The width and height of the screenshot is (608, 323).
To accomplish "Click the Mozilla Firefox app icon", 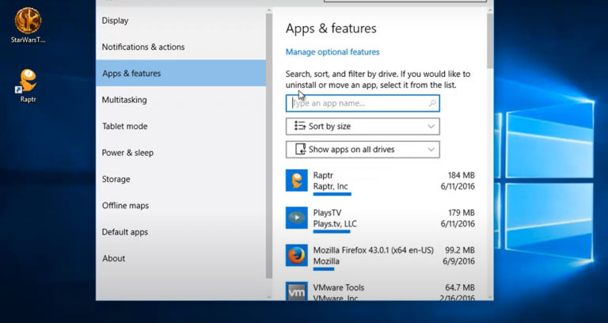I will (297, 255).
